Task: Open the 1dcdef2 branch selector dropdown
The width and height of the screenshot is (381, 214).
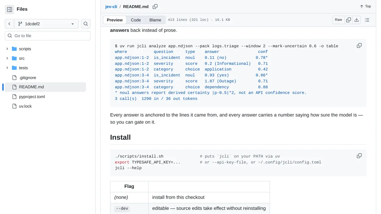Action: point(46,24)
